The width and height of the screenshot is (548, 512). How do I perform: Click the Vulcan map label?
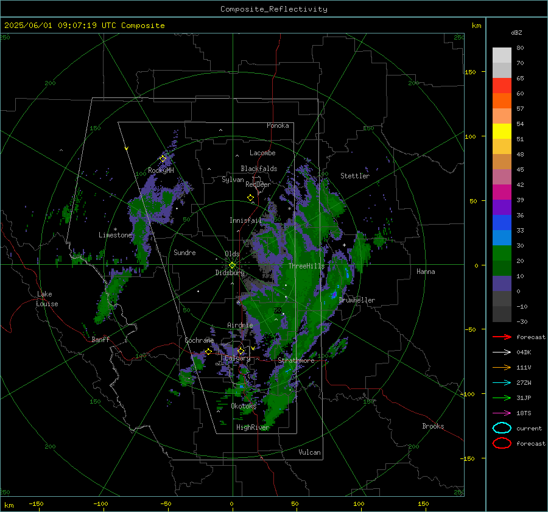coord(309,452)
